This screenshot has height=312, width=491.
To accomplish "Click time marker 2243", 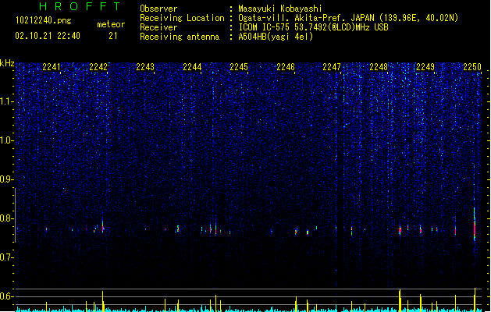I will 145,67.
